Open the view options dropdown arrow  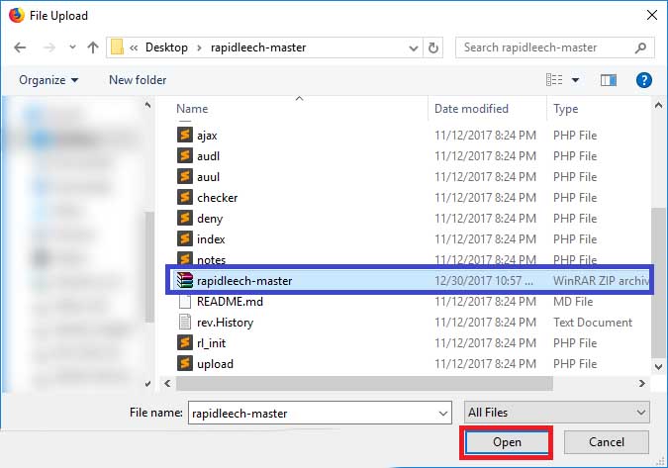coord(575,80)
